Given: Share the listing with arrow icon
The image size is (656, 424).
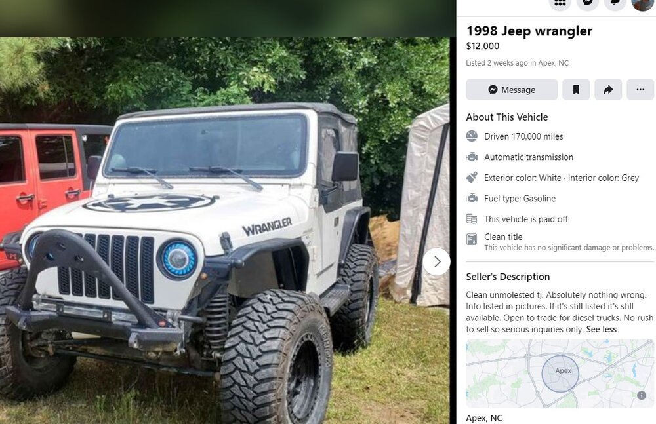Looking at the screenshot, I should pos(608,90).
